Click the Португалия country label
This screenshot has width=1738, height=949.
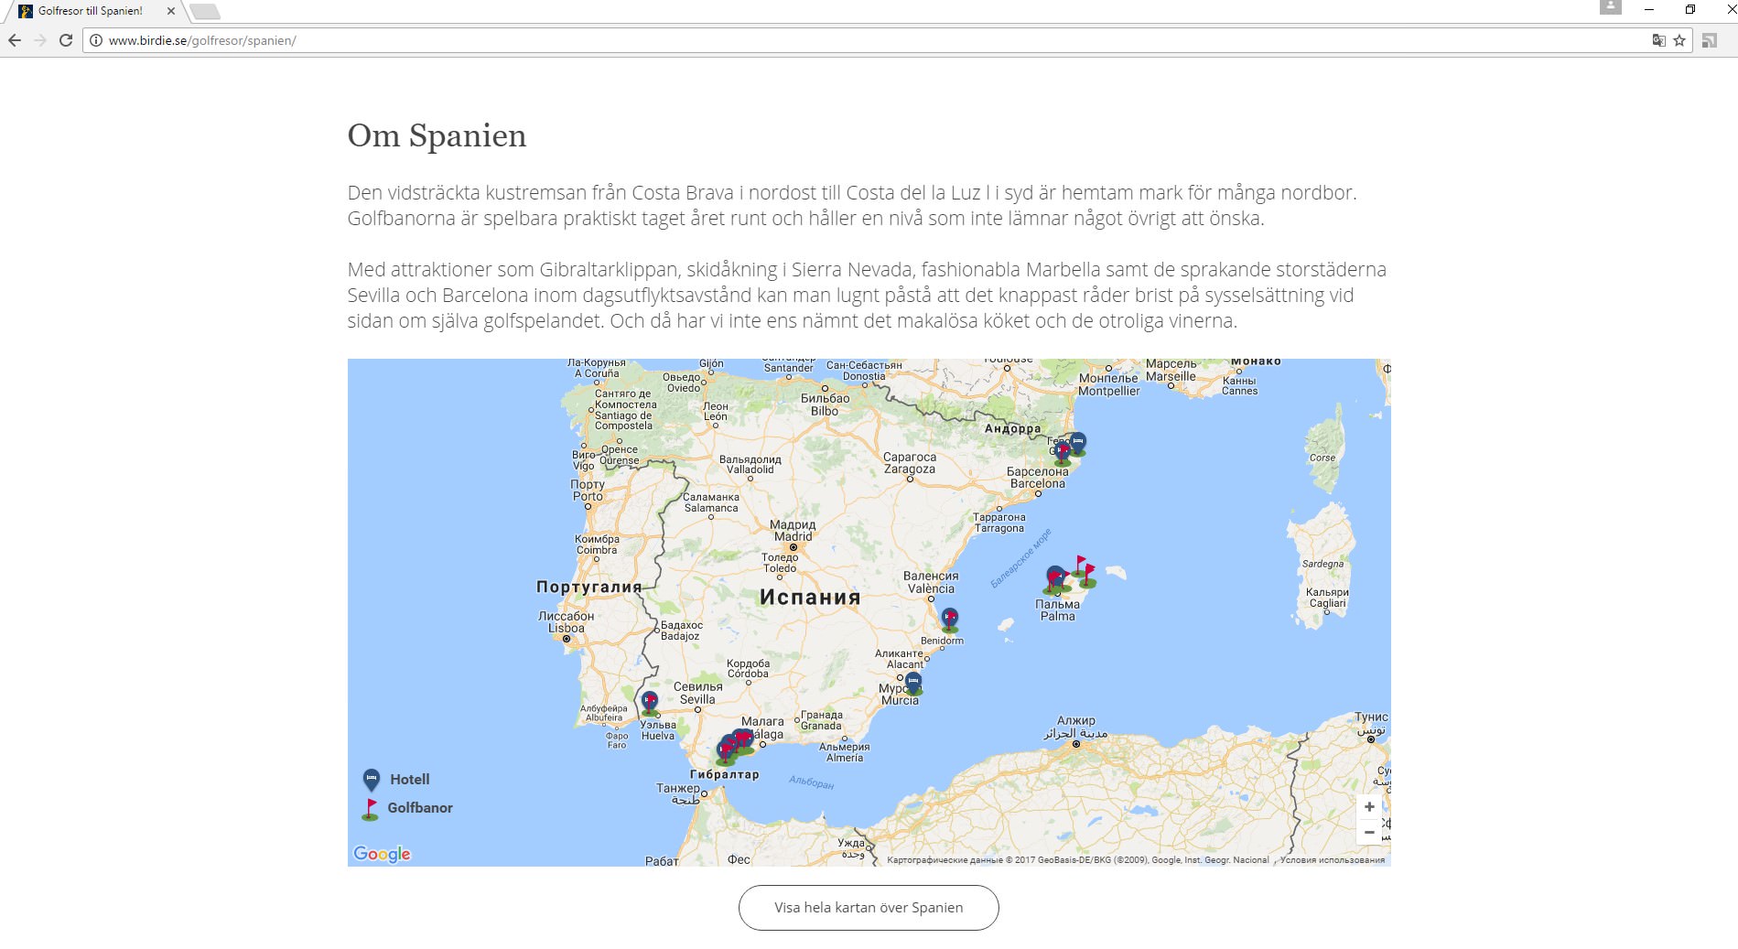[x=589, y=588]
